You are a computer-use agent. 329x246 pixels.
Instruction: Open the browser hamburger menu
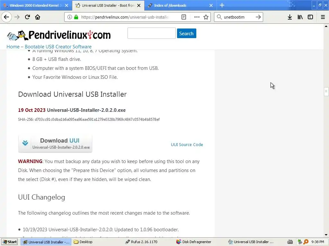tap(323, 17)
